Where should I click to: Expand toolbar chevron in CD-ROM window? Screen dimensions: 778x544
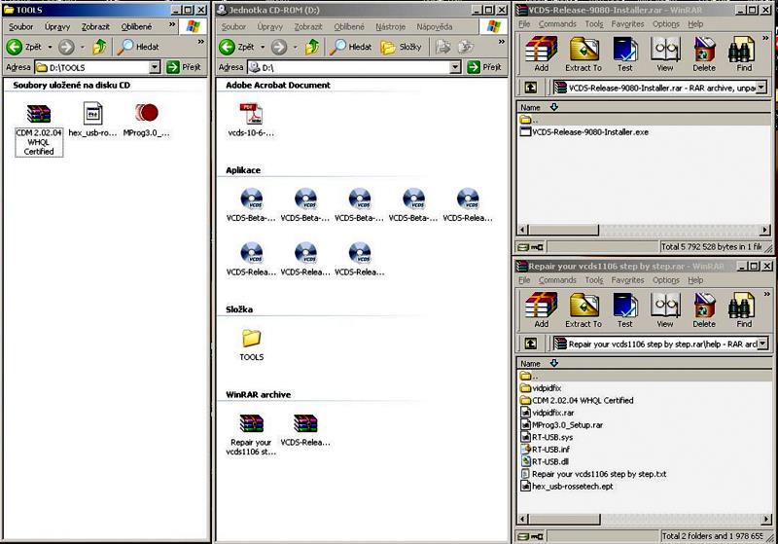point(501,42)
